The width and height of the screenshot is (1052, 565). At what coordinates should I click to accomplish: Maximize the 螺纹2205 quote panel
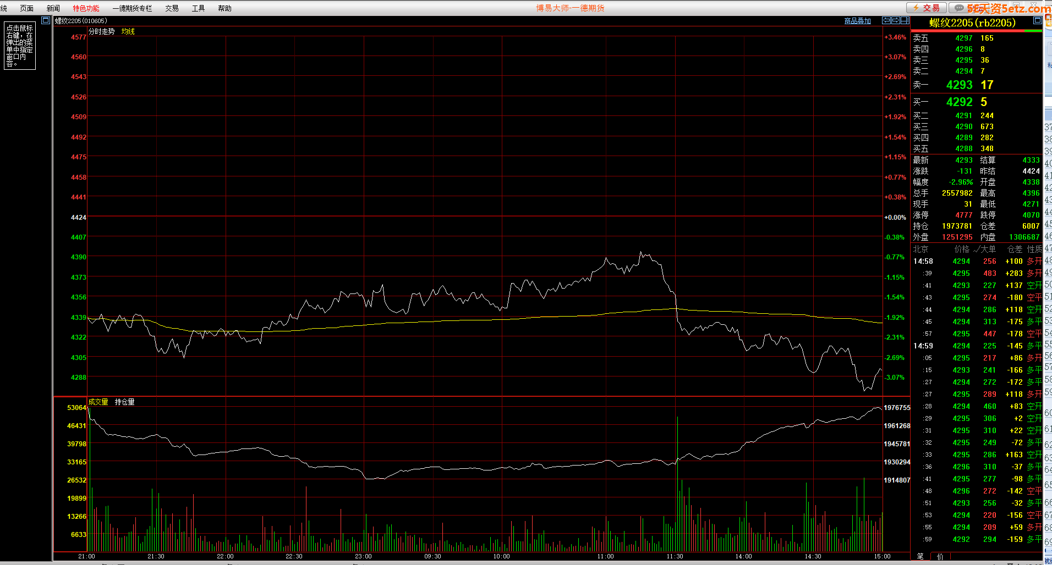1038,20
